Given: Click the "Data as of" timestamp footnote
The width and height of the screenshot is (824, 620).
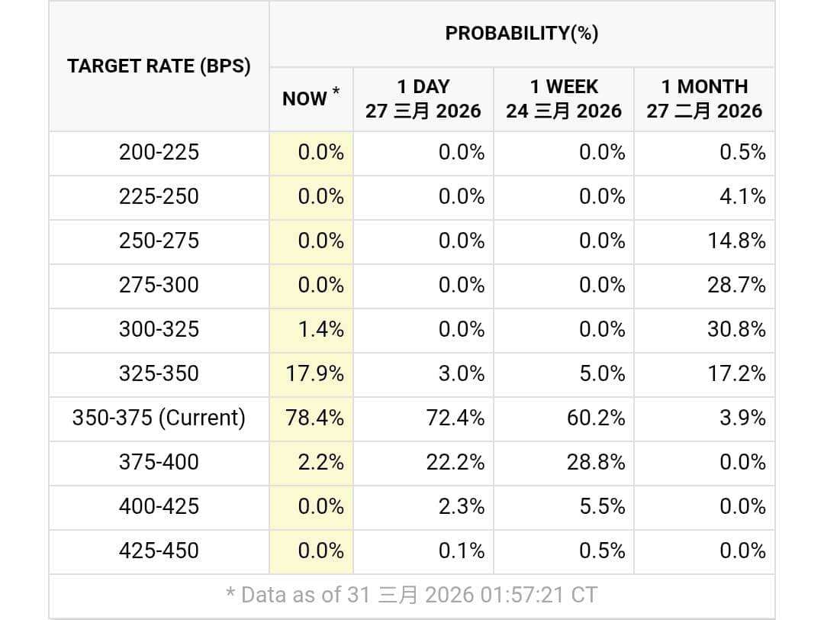Looking at the screenshot, I should pyautogui.click(x=412, y=595).
